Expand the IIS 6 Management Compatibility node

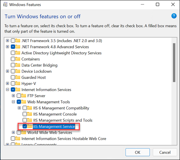click(19, 108)
